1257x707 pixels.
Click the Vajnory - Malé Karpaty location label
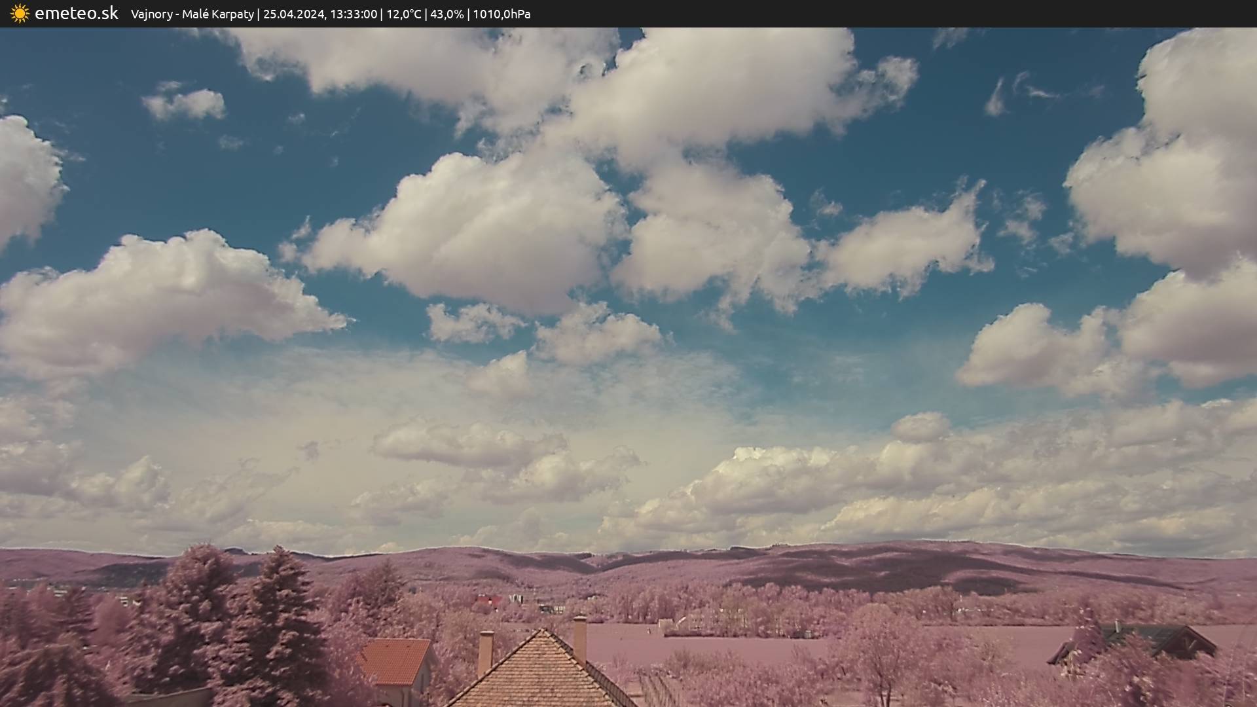pyautogui.click(x=192, y=14)
